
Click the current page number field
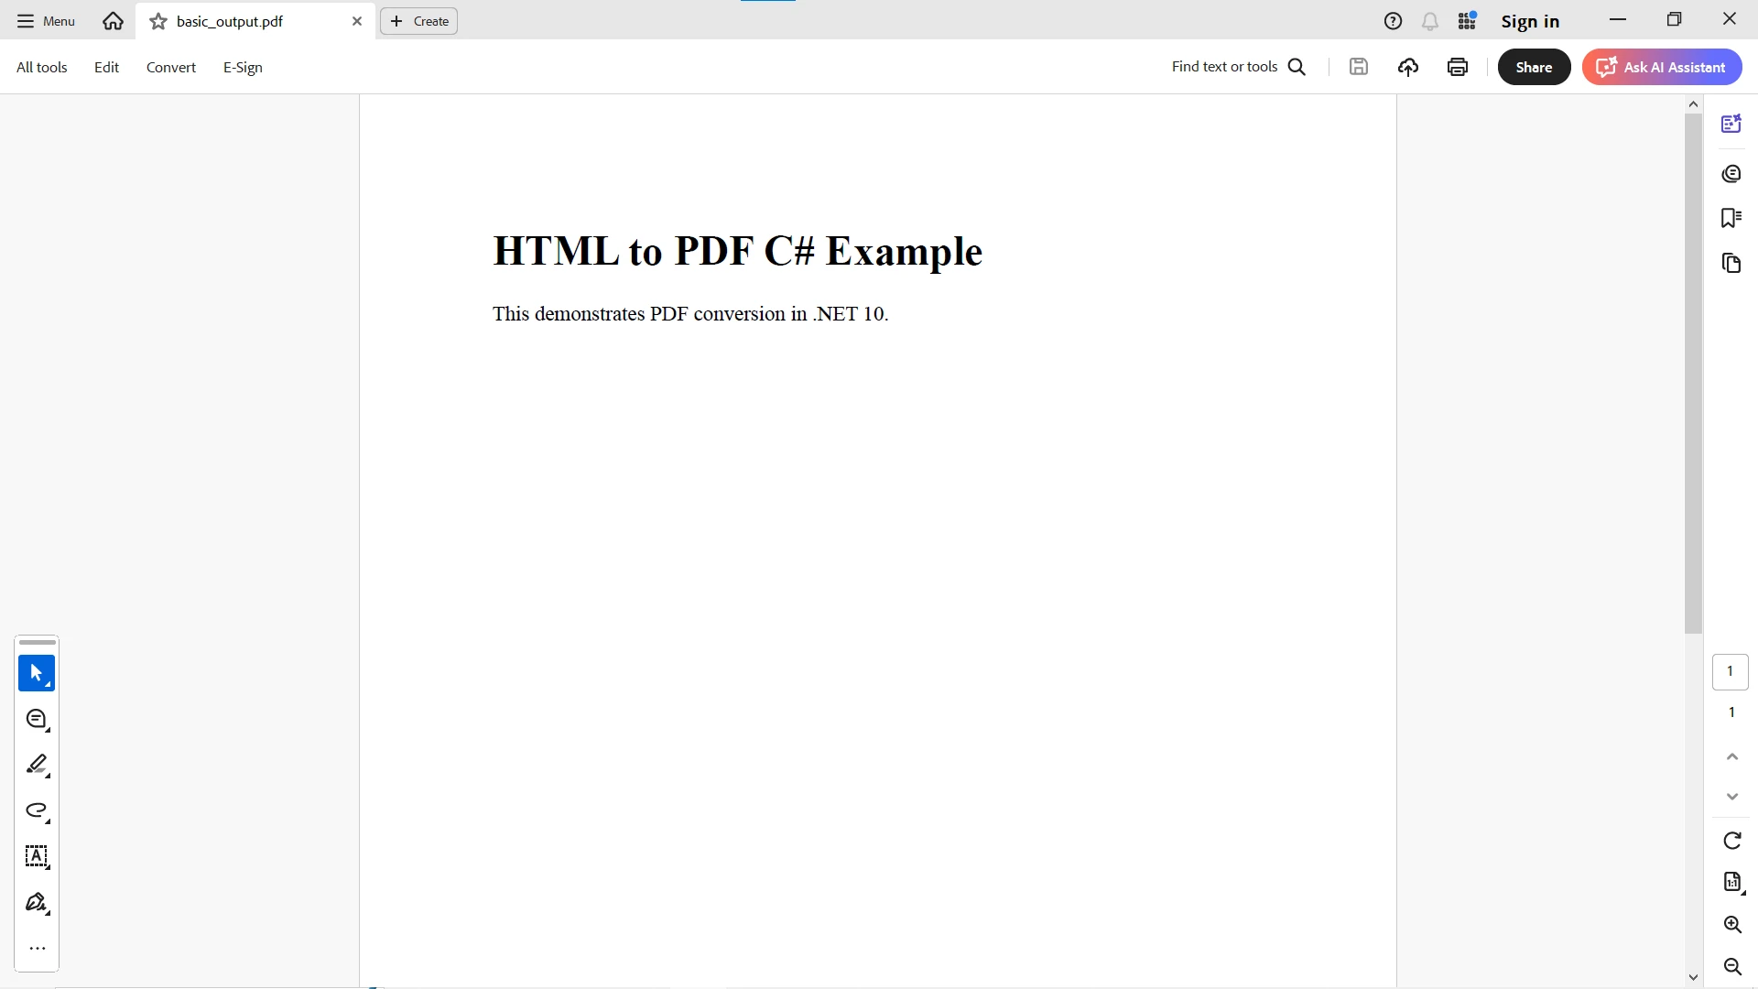[x=1730, y=671]
